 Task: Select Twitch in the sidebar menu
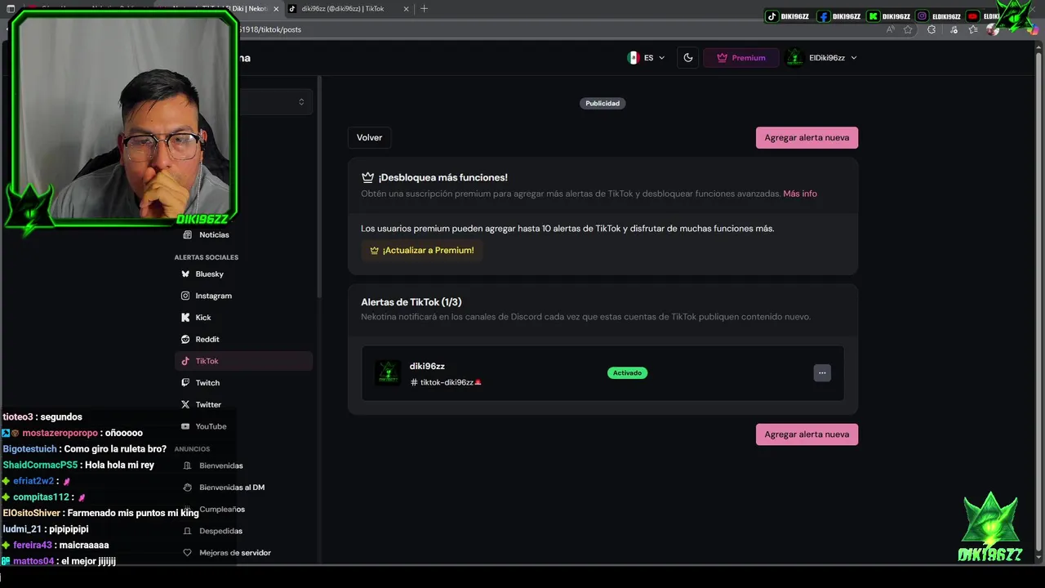click(x=243, y=383)
